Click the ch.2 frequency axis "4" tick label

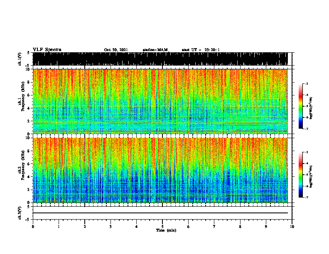[x=29, y=177]
